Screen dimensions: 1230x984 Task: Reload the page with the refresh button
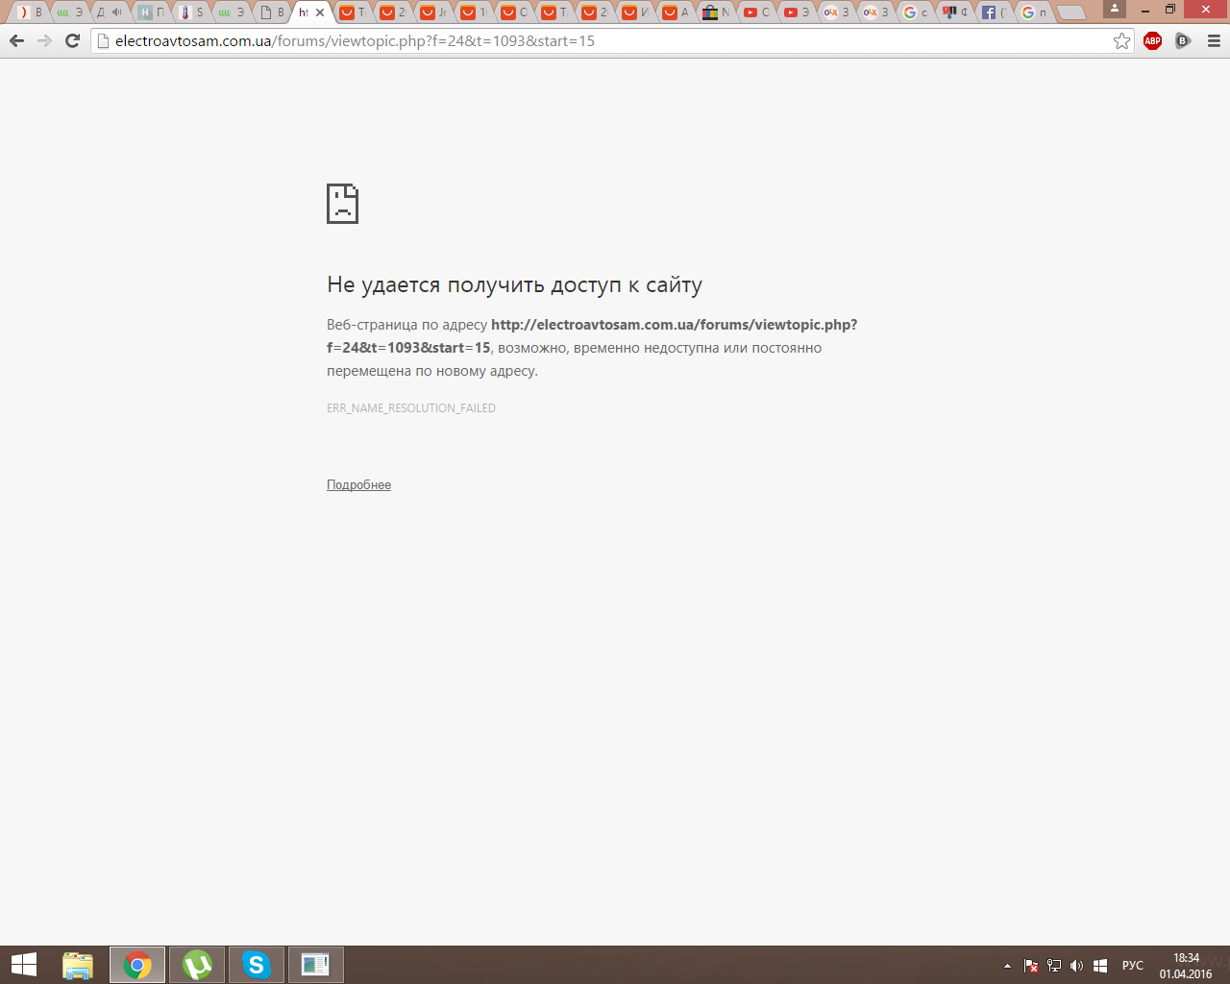[72, 41]
